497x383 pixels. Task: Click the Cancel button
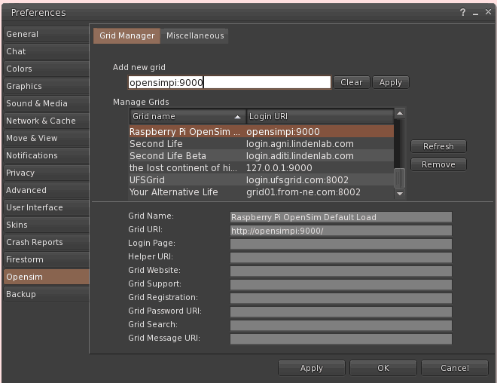tap(455, 368)
